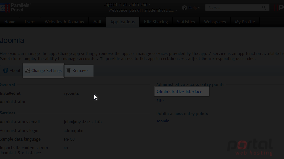This screenshot has width=284, height=159.
Task: Click the Administrative access entry points heading
Action: 190,84
